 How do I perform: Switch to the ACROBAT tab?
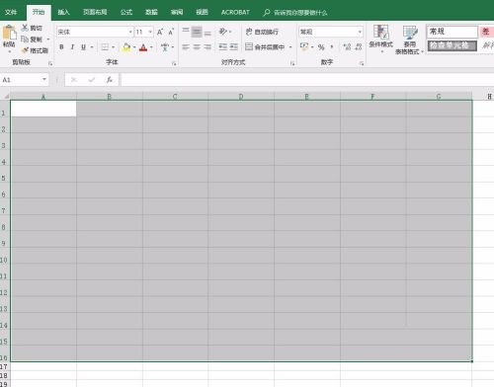coord(235,12)
